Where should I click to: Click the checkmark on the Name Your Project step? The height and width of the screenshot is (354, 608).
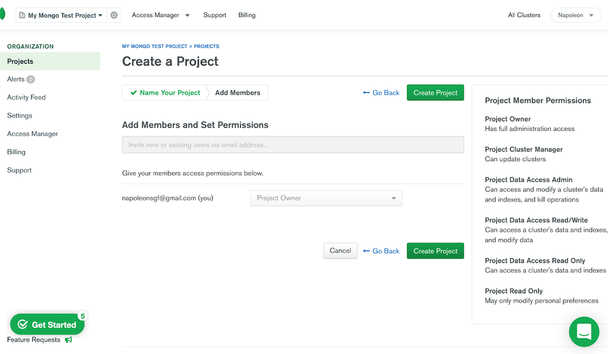pos(134,93)
